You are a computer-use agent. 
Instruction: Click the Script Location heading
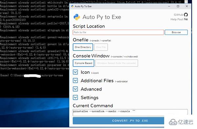pyautogui.click(x=89, y=26)
